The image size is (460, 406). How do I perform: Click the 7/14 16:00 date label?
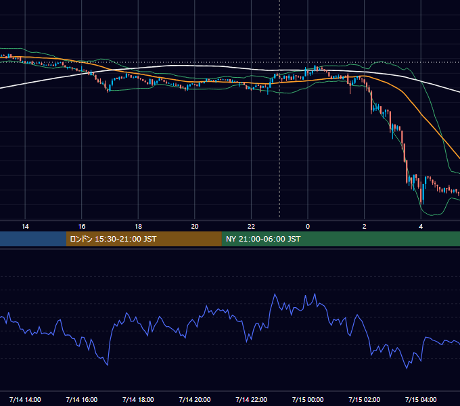[82, 399]
